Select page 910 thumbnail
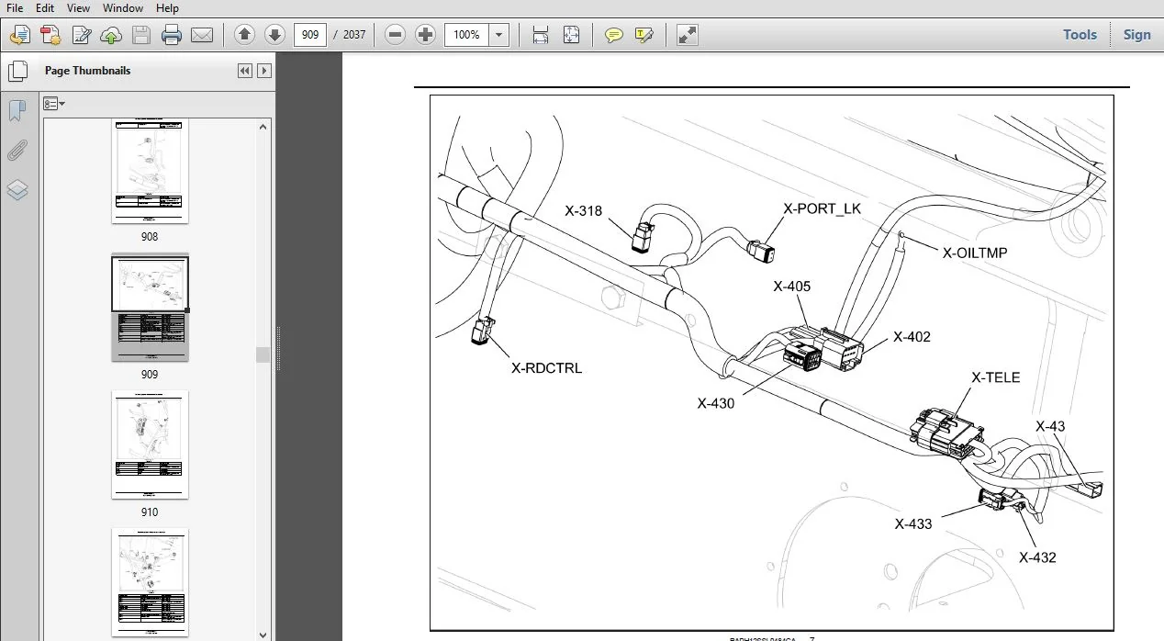The image size is (1164, 641). [x=150, y=444]
